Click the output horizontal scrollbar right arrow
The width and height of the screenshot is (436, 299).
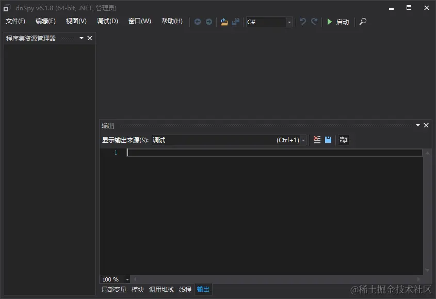click(418, 279)
